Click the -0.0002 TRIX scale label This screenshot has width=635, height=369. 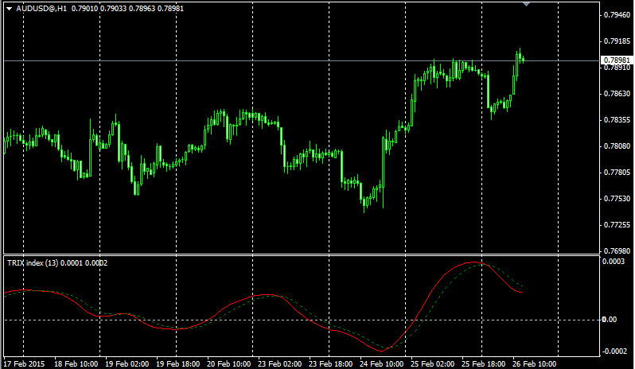pyautogui.click(x=614, y=352)
